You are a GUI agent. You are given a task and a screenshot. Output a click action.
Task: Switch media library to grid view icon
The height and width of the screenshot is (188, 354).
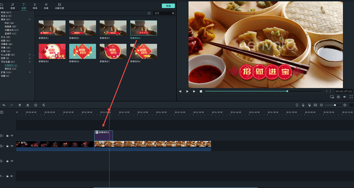pyautogui.click(x=149, y=13)
